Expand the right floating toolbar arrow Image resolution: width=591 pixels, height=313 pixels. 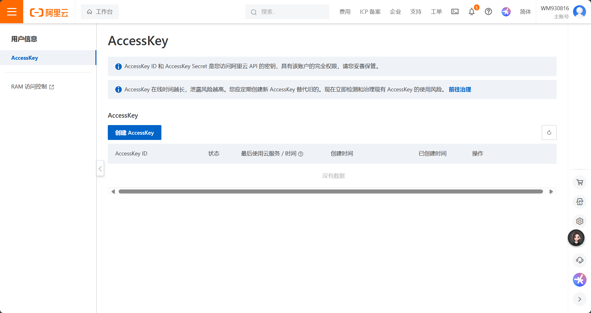point(580,299)
